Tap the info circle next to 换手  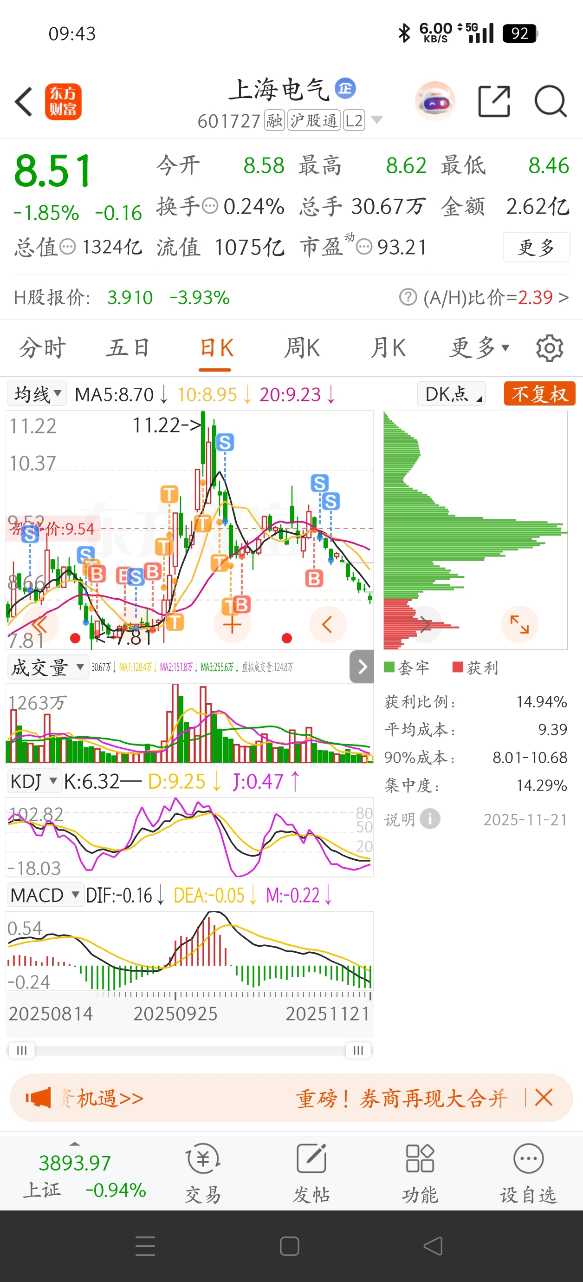[x=210, y=205]
